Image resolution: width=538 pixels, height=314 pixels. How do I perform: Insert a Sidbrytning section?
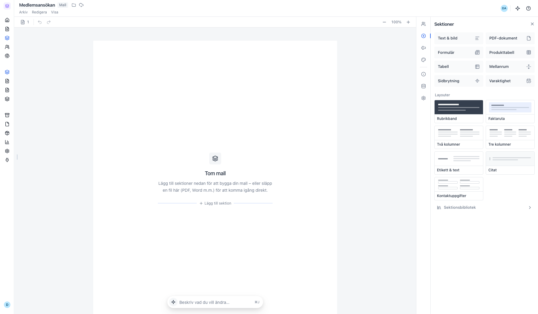coord(459,81)
